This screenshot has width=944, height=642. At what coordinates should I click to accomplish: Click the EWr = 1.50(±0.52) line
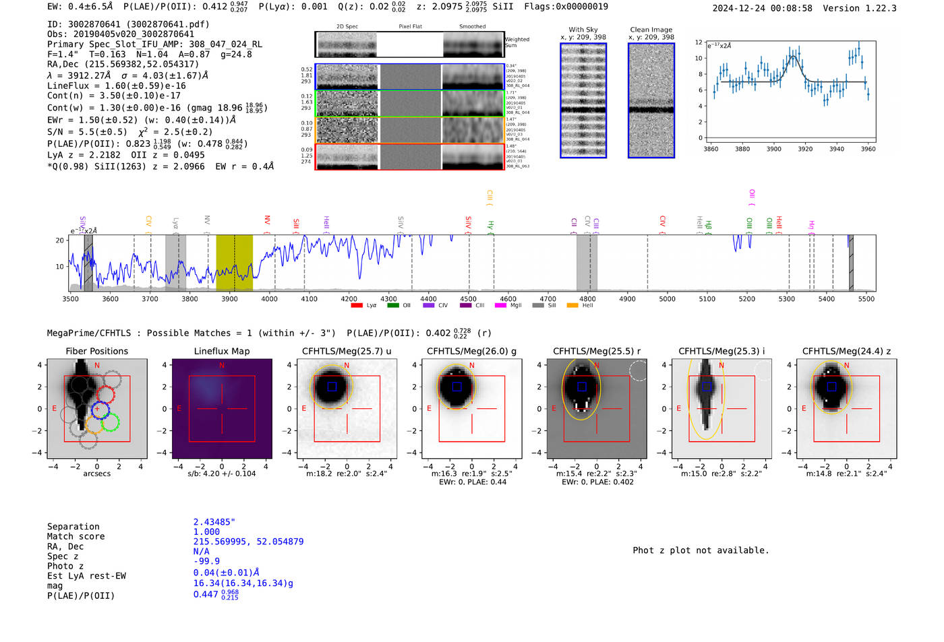(x=142, y=120)
